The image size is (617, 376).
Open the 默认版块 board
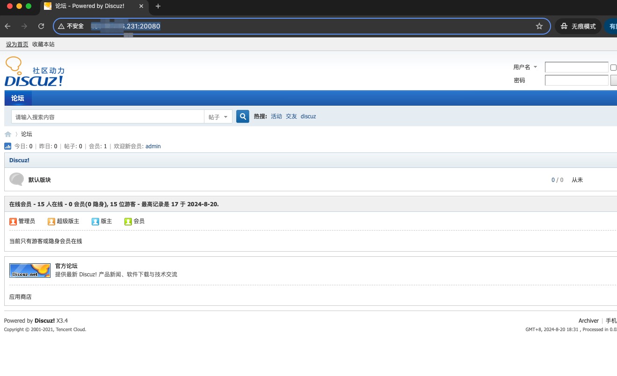pyautogui.click(x=40, y=180)
